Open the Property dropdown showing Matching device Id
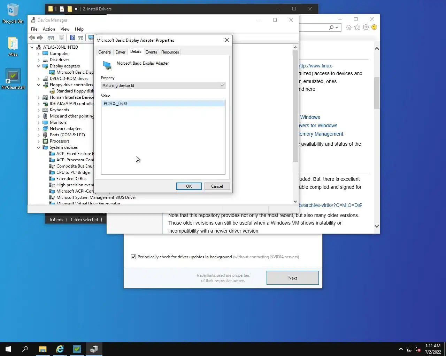Viewport: 446px width, 356px height. tap(163, 86)
